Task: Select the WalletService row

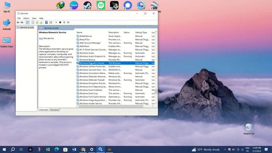Action: tap(115, 36)
